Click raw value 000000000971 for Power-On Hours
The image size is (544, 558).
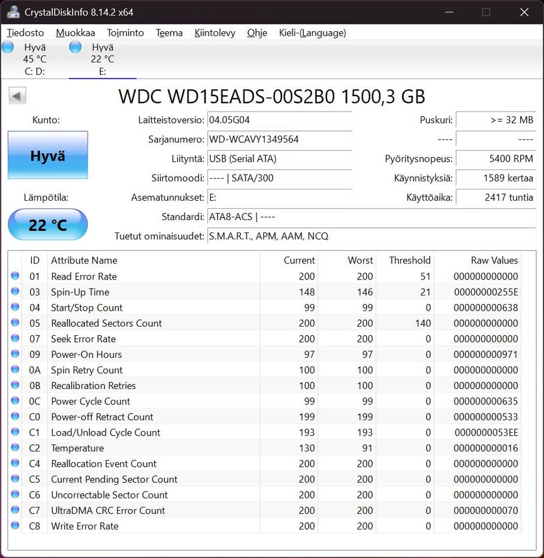point(486,354)
